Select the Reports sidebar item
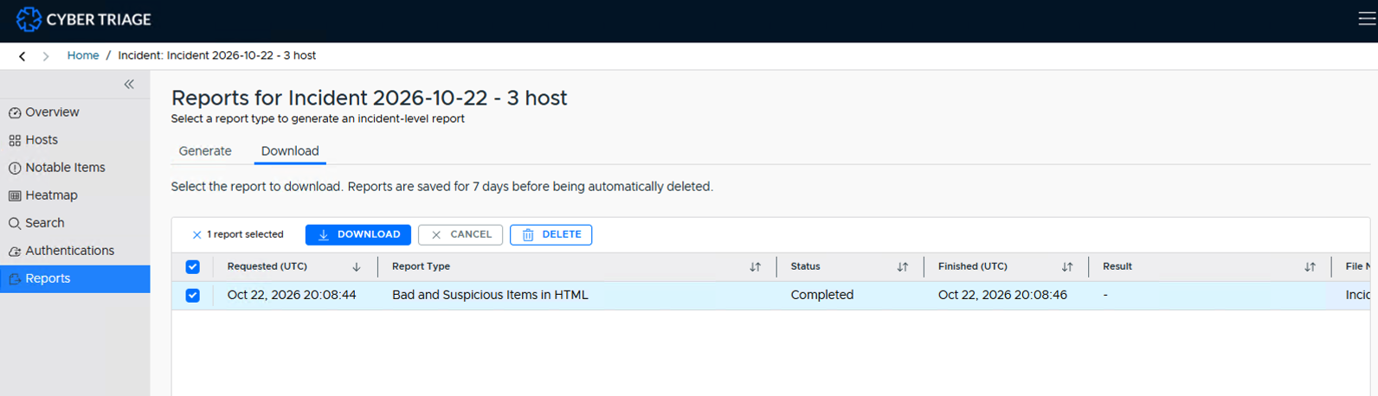 coord(74,278)
